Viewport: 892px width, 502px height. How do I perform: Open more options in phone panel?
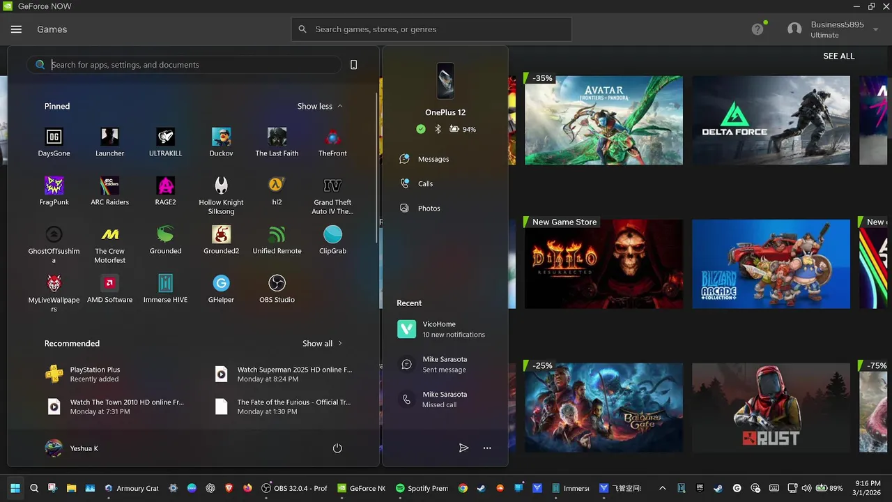tap(487, 448)
